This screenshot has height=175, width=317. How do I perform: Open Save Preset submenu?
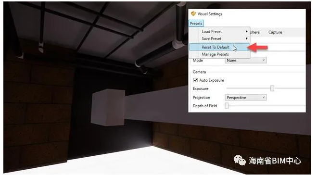click(219, 38)
